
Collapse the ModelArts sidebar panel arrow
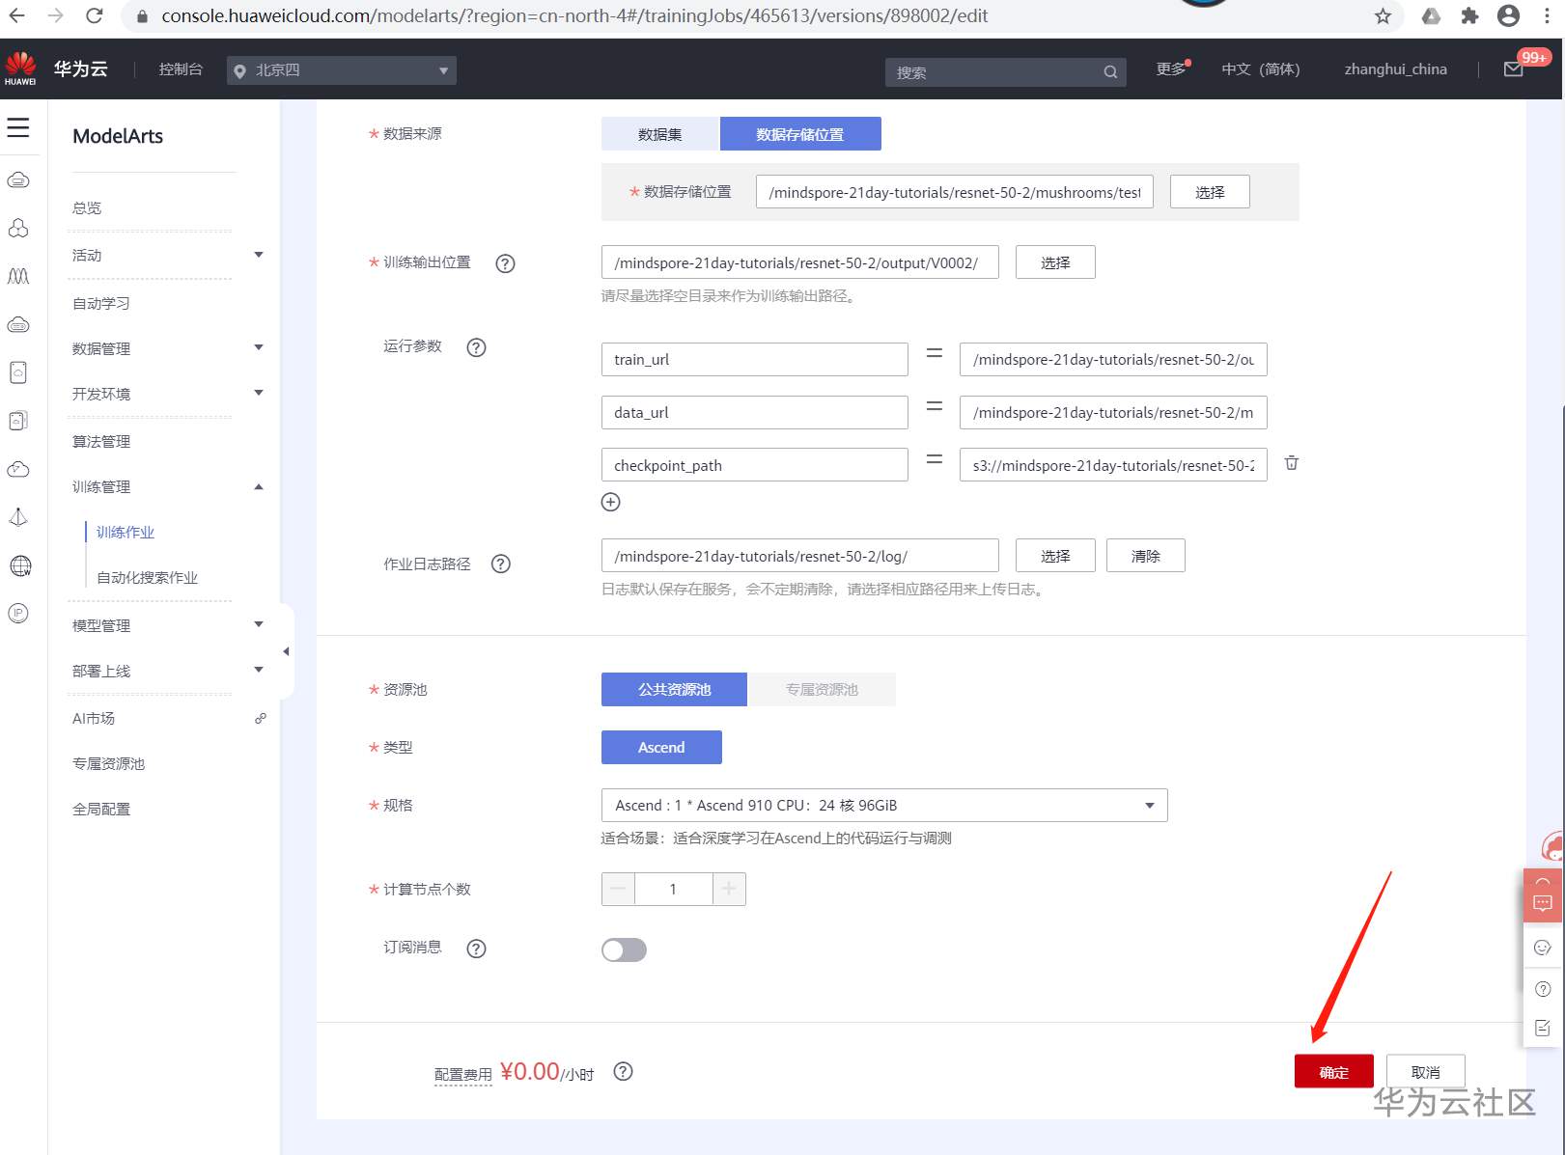tap(286, 651)
